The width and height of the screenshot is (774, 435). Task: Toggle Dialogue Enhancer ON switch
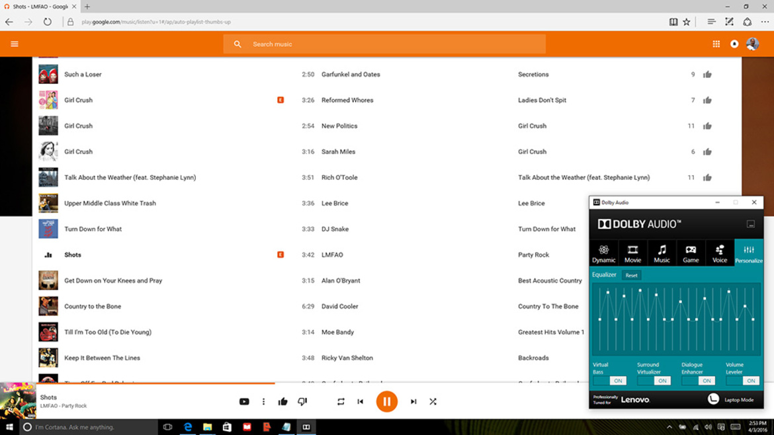click(x=699, y=381)
